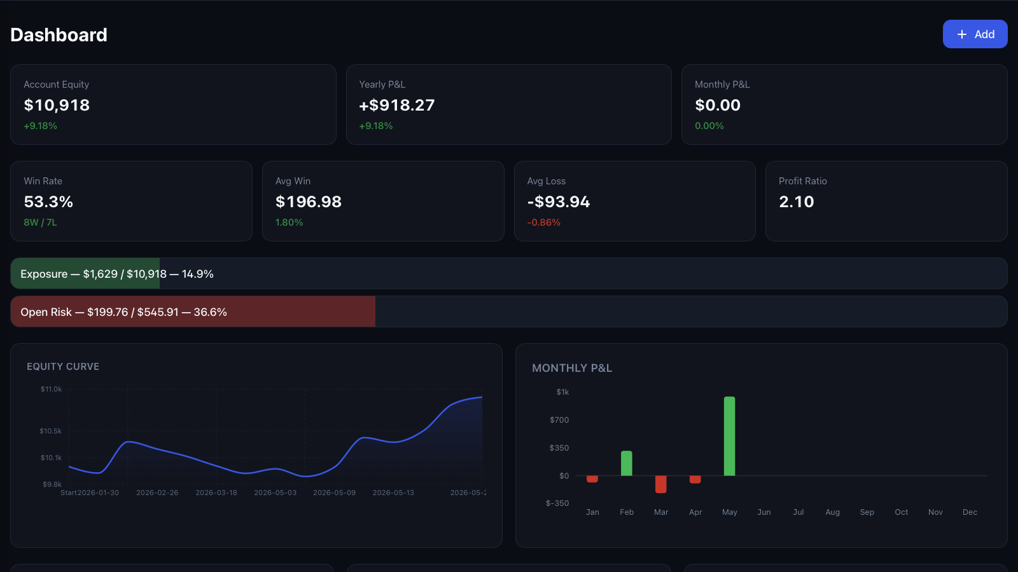The height and width of the screenshot is (572, 1018).
Task: Click the $11.0k axis label on equity curve
Action: [51, 389]
